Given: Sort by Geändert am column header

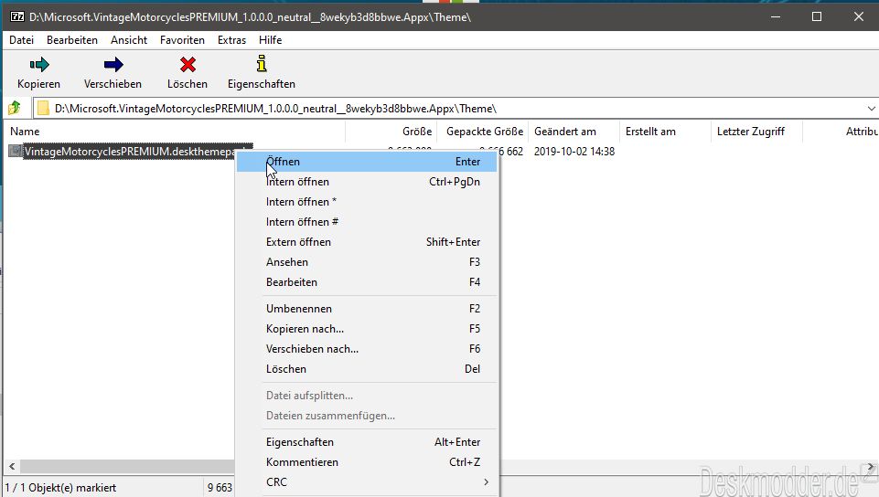Looking at the screenshot, I should click(574, 132).
